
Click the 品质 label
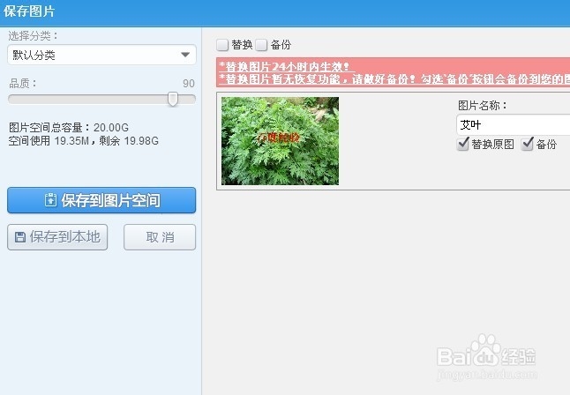23,84
